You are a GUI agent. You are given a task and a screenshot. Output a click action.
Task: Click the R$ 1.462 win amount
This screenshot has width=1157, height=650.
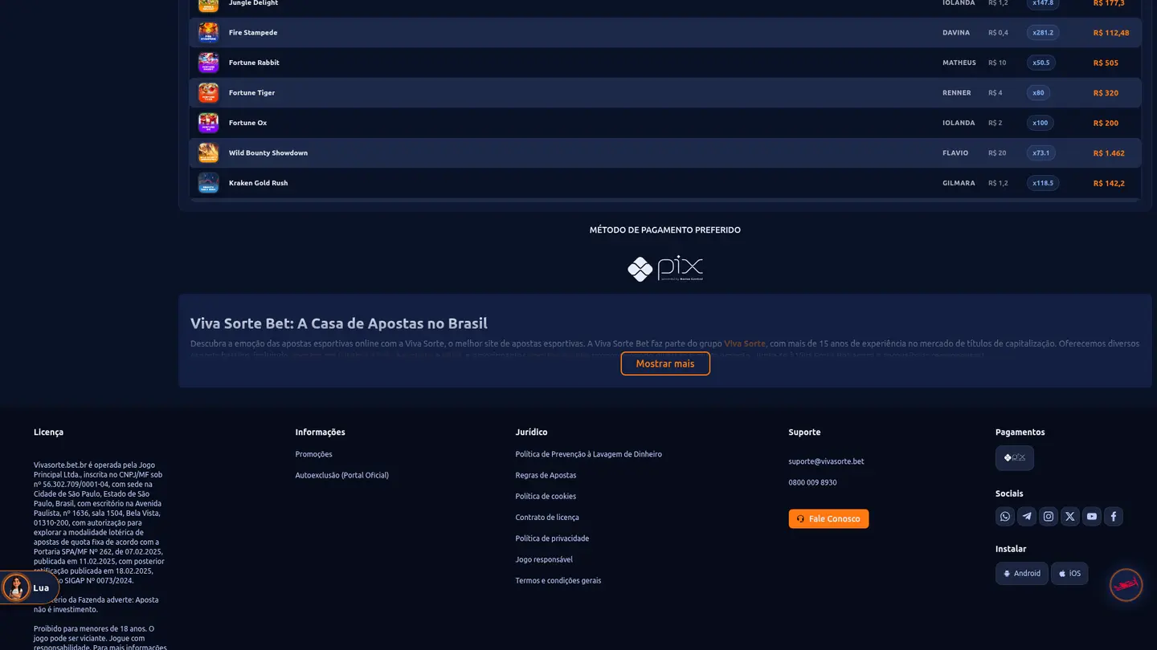[1109, 152]
